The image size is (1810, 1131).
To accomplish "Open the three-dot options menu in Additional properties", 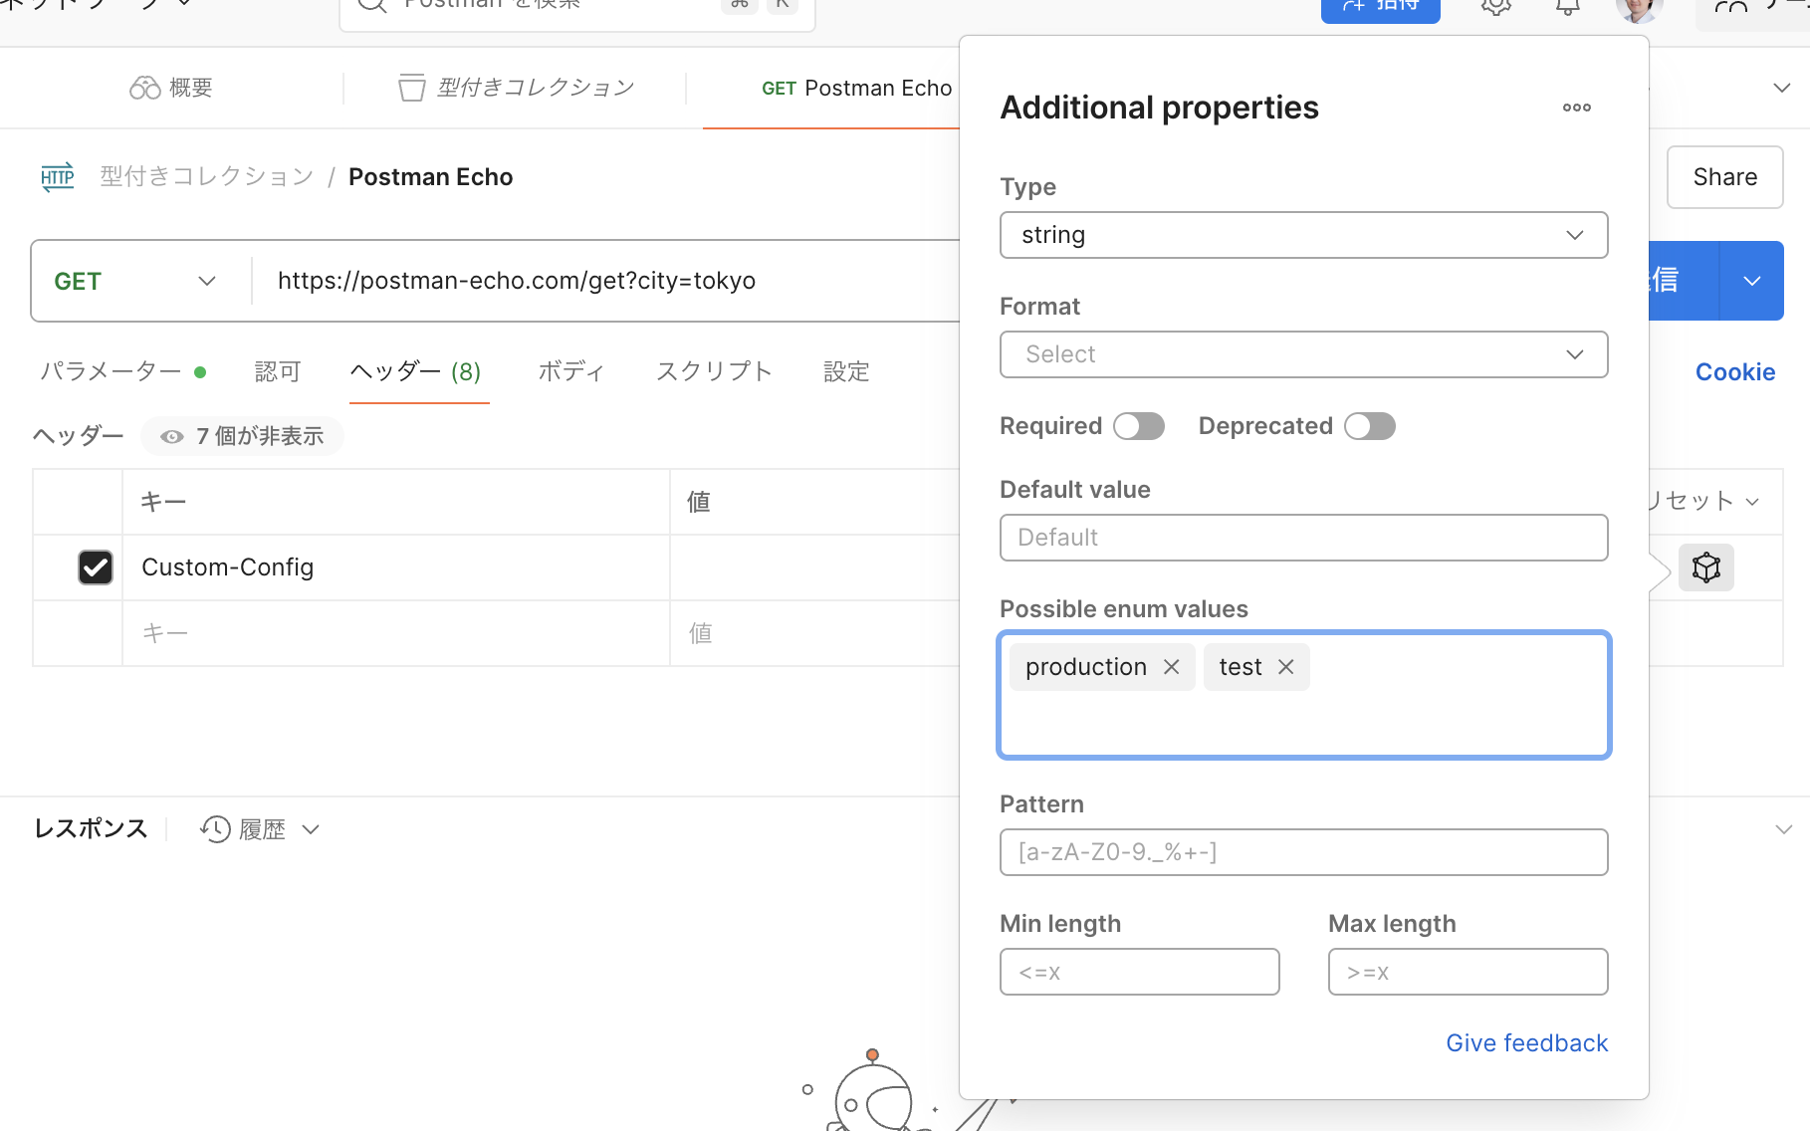I will (x=1576, y=108).
